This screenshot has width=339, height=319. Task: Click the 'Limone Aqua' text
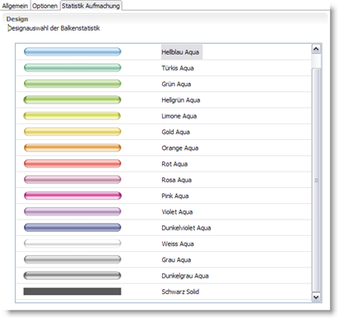point(179,116)
